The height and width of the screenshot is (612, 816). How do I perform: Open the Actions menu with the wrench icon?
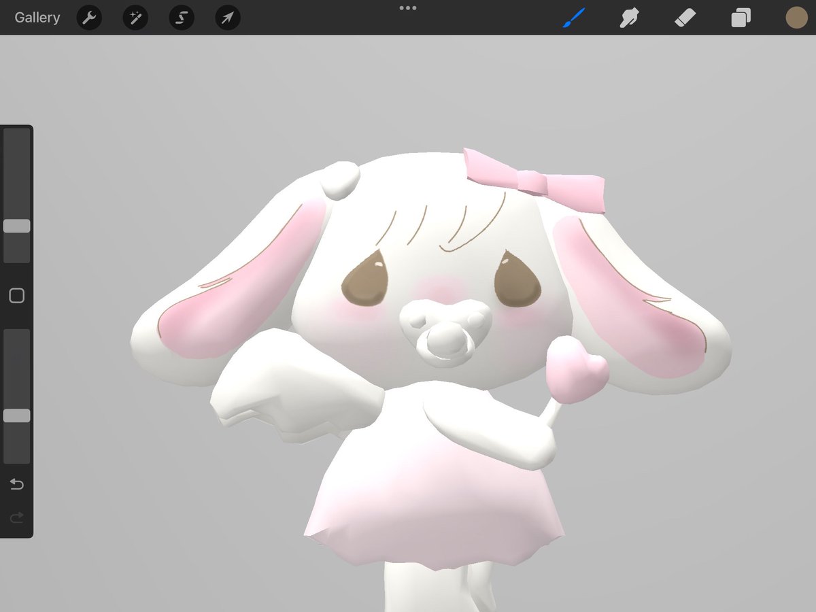[88, 18]
